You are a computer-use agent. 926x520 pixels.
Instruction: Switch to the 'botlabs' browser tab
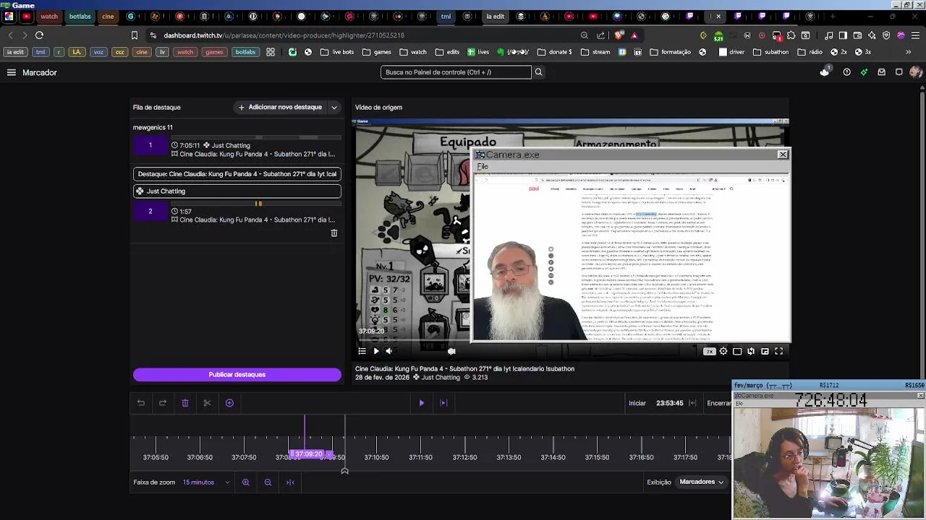point(80,16)
